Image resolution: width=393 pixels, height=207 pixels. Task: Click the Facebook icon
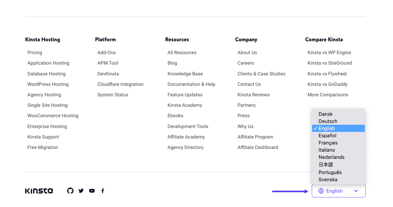103,191
